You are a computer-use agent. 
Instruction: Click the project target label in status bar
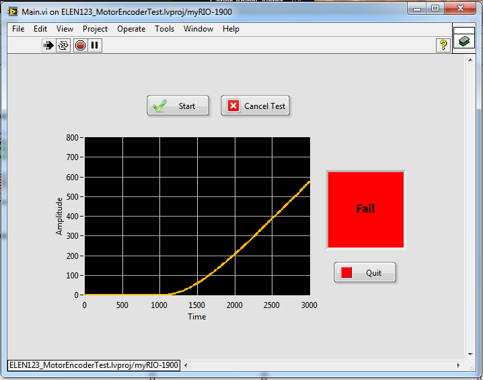pos(94,365)
